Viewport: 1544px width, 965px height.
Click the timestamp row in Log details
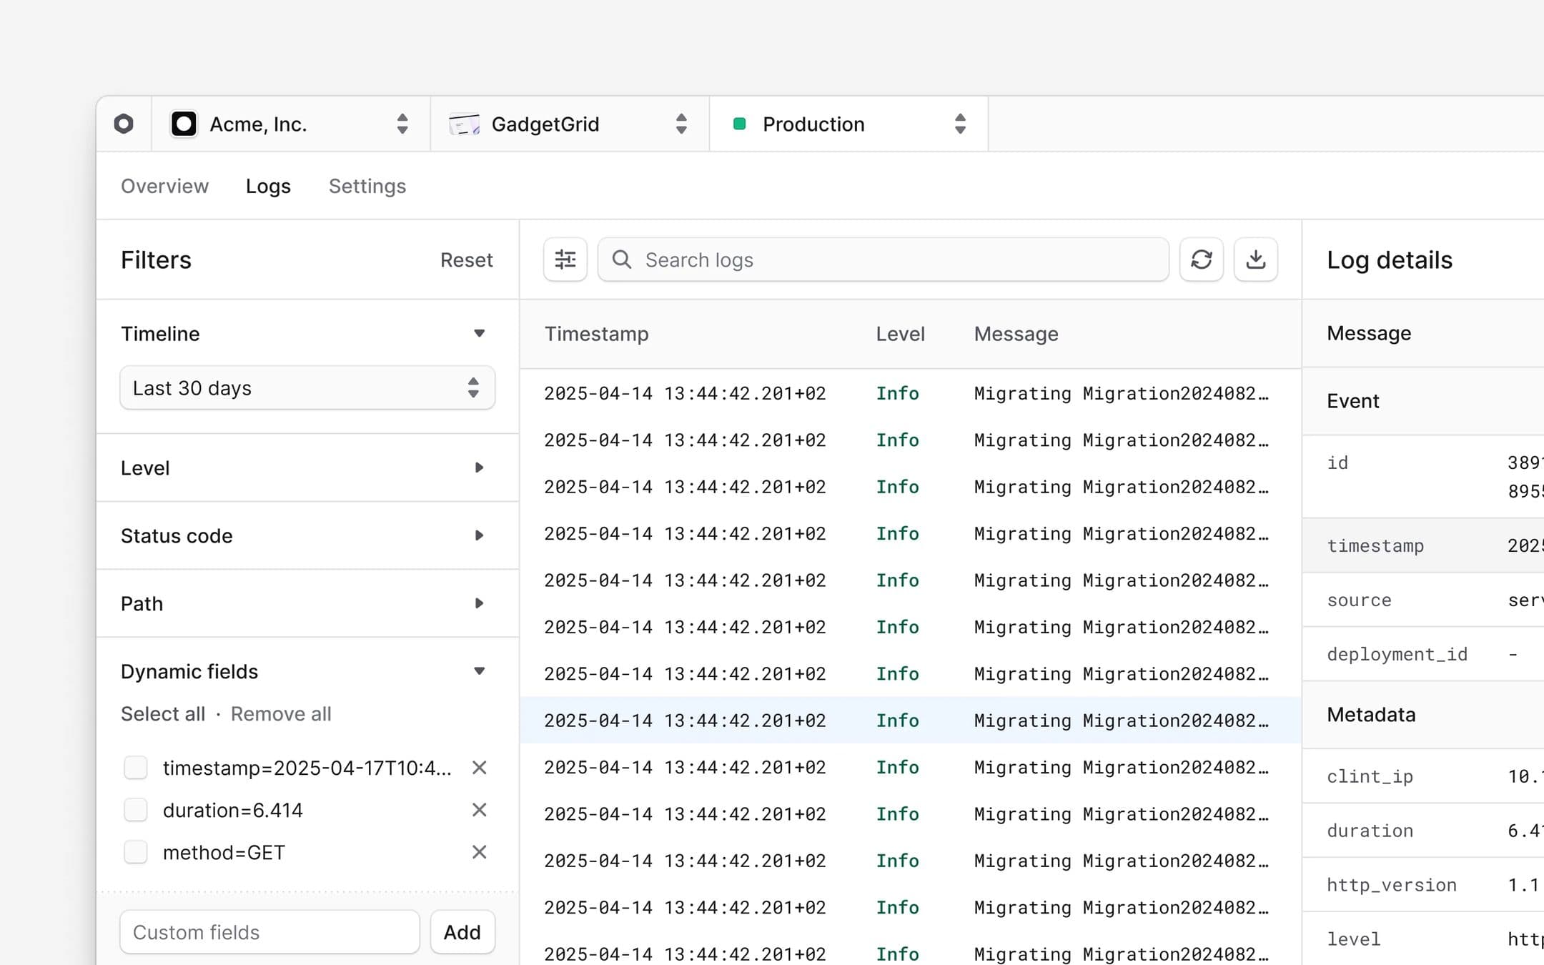(x=1423, y=545)
